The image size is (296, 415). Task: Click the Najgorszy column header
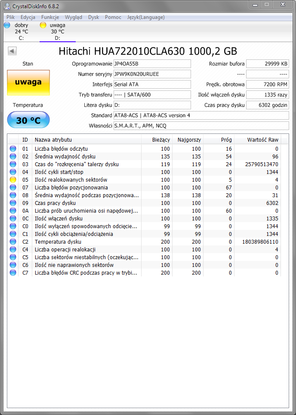[x=188, y=140]
